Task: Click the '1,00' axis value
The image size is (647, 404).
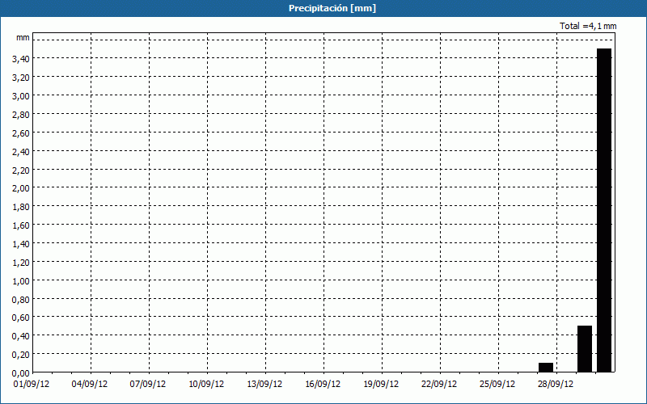Action: [x=21, y=281]
